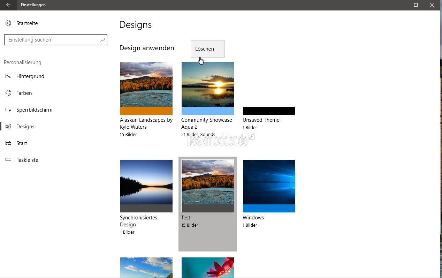Choose Löschen from context menu
Viewport: 442px width, 278px height.
click(x=208, y=49)
